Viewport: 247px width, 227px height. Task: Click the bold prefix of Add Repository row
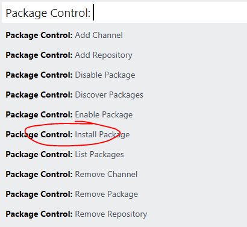coord(39,55)
